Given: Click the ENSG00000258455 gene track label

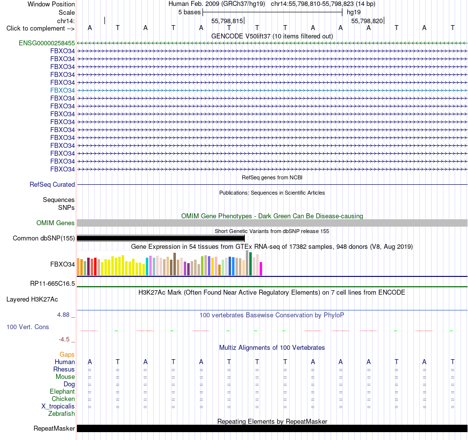Looking at the screenshot, I should (47, 43).
